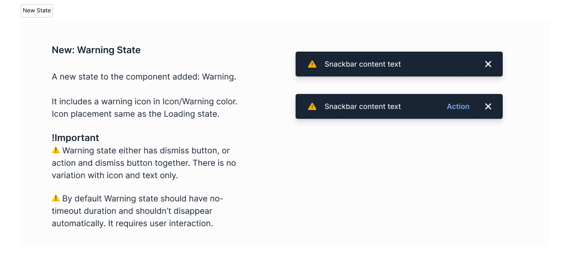Click the 'New: Warning State' heading
Screen dimensions: 570x267
[x=96, y=50]
